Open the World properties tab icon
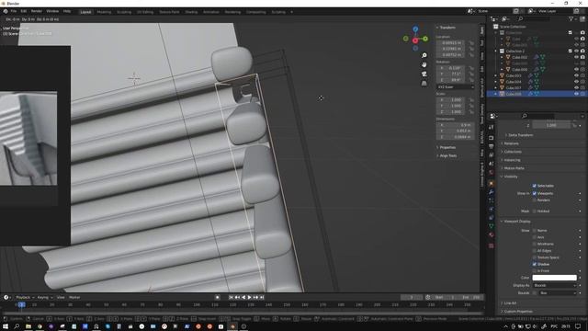The image size is (588, 331). click(x=491, y=172)
